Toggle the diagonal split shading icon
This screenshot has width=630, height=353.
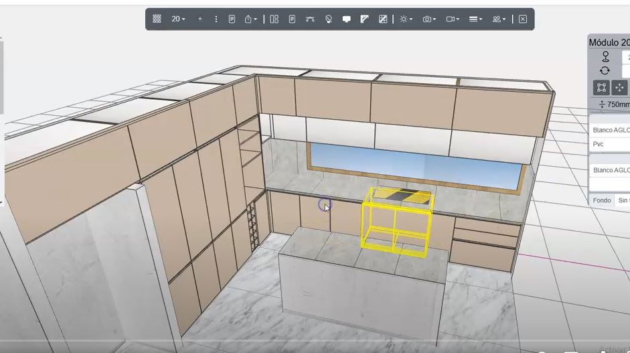(x=364, y=19)
